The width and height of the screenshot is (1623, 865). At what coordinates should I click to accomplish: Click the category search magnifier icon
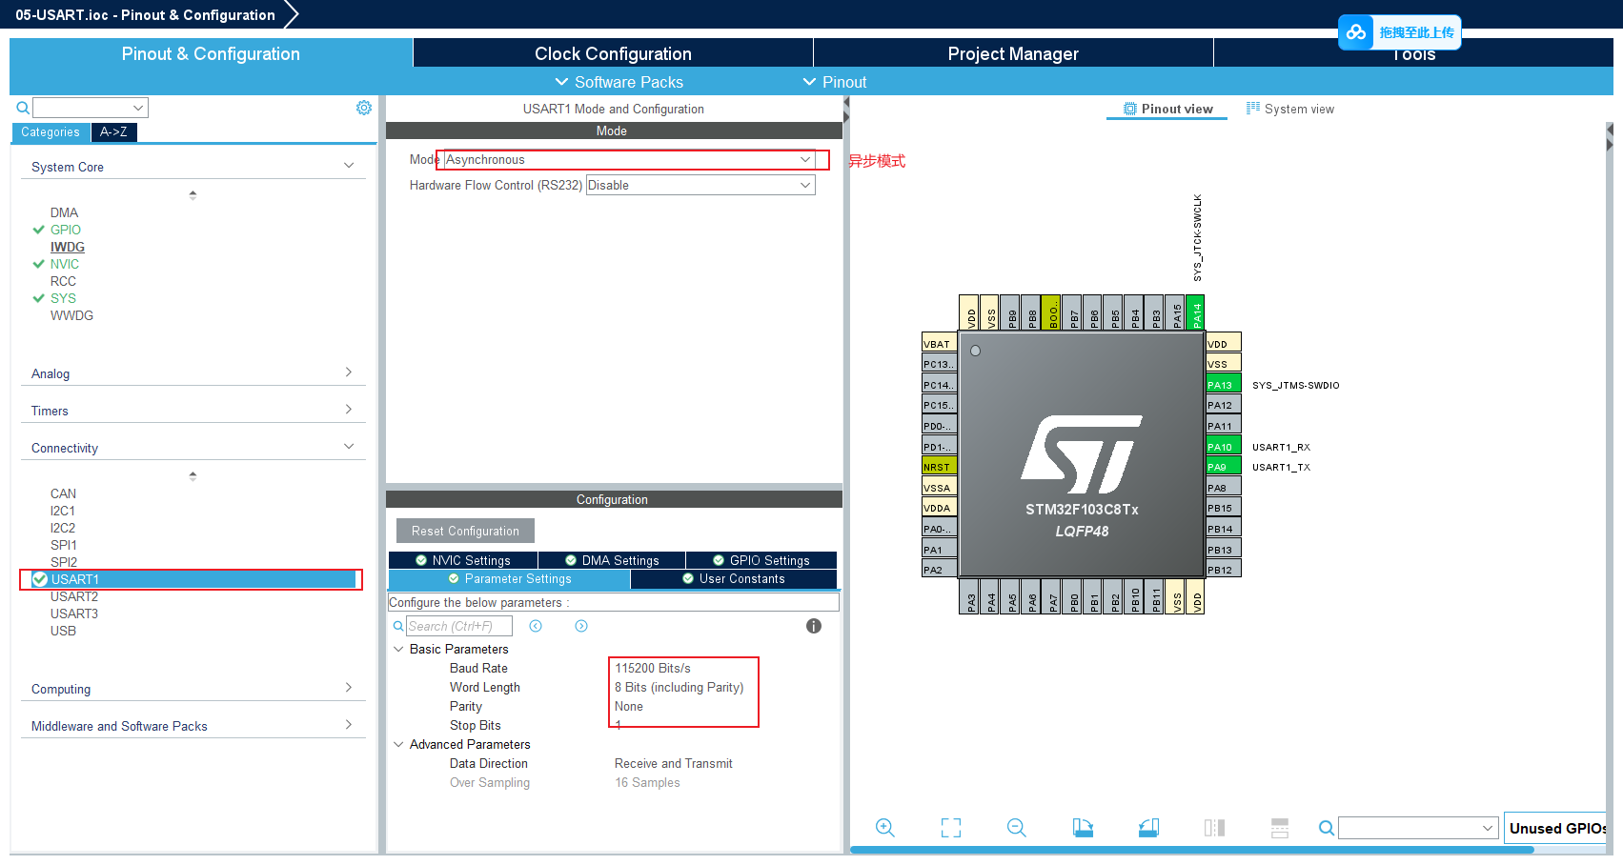point(23,108)
